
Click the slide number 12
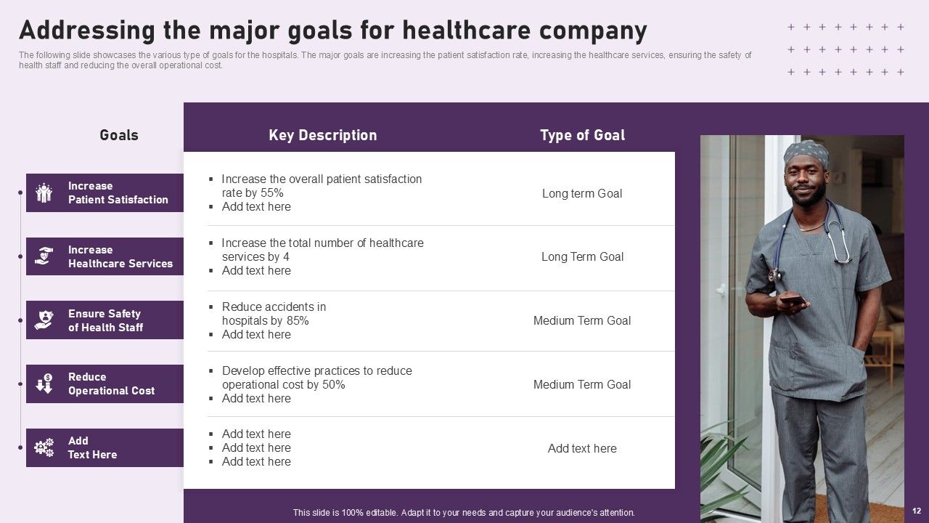point(917,511)
